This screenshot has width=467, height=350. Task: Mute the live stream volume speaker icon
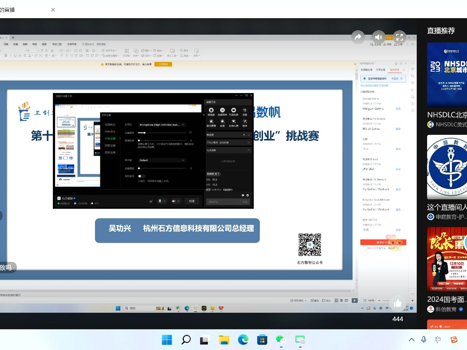378,37
